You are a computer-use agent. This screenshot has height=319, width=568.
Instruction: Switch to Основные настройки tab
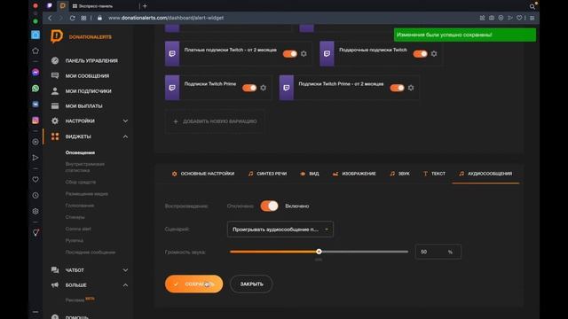click(203, 174)
